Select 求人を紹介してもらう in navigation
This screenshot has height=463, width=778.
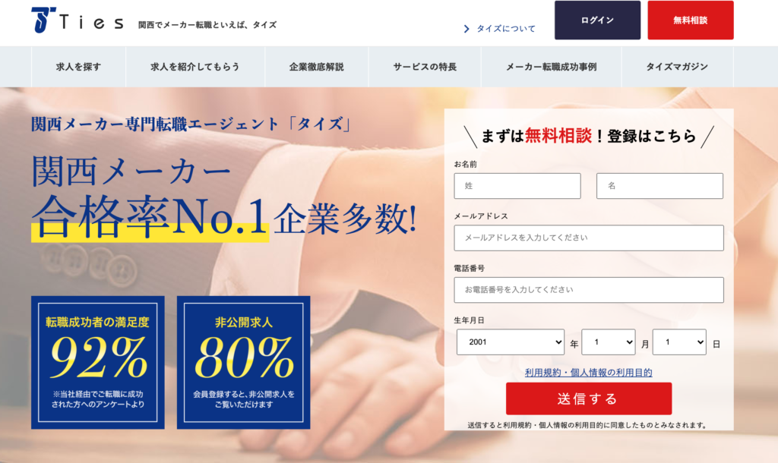pyautogui.click(x=195, y=67)
